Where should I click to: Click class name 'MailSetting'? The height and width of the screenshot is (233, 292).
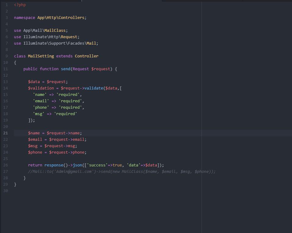[41, 56]
